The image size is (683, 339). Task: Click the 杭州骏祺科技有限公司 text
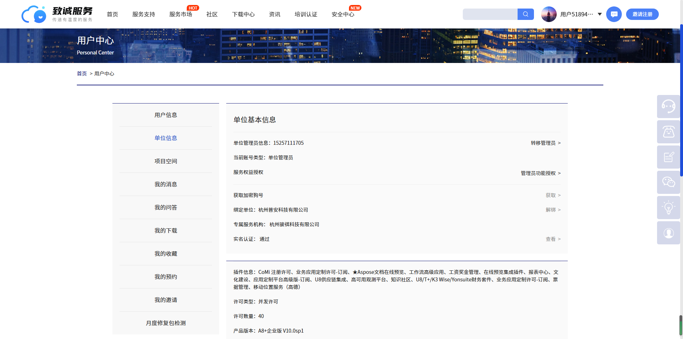click(294, 224)
